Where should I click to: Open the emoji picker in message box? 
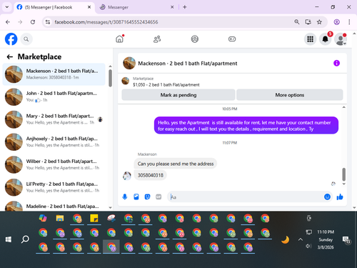[x=328, y=197]
